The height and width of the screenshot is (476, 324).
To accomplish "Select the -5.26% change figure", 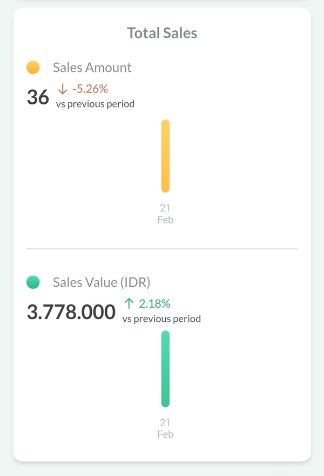I will pyautogui.click(x=90, y=89).
